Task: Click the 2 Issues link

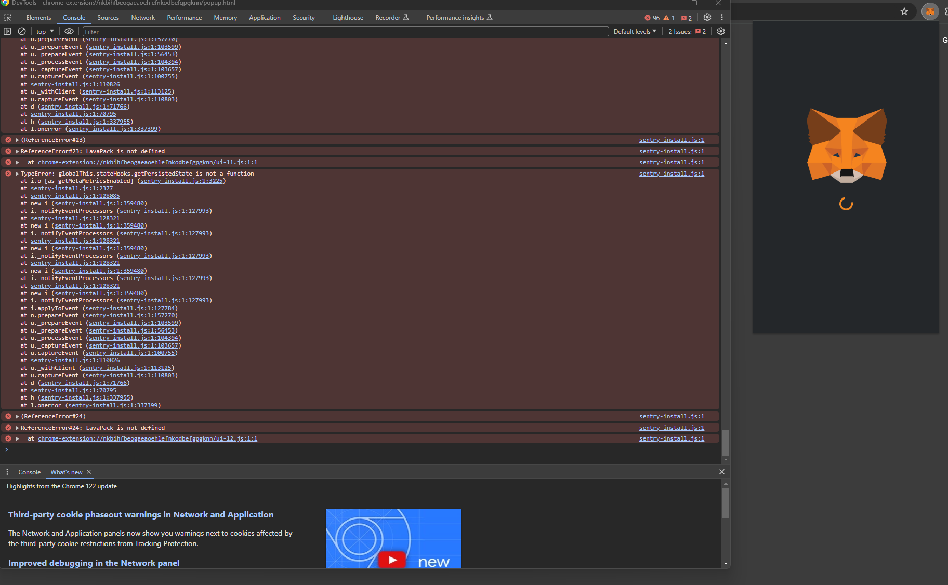Action: (684, 31)
